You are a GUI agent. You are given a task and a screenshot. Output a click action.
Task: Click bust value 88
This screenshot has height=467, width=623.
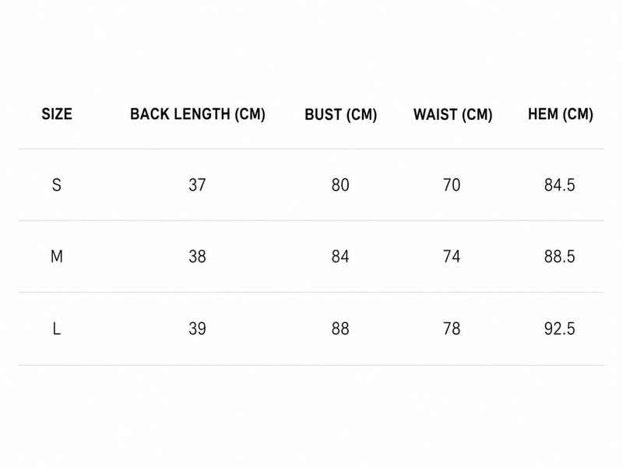(x=340, y=328)
